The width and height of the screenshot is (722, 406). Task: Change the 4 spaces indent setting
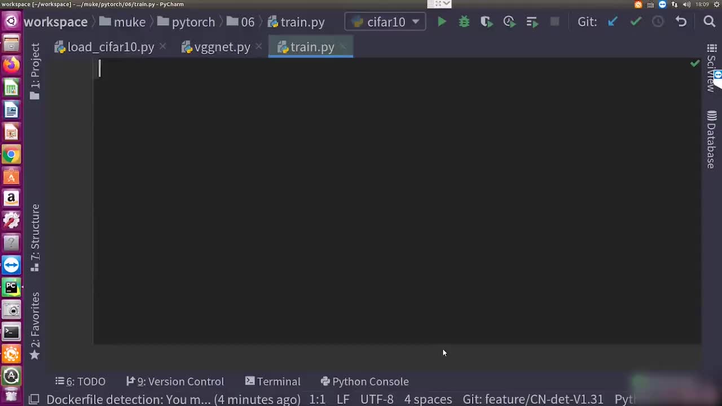[428, 400]
